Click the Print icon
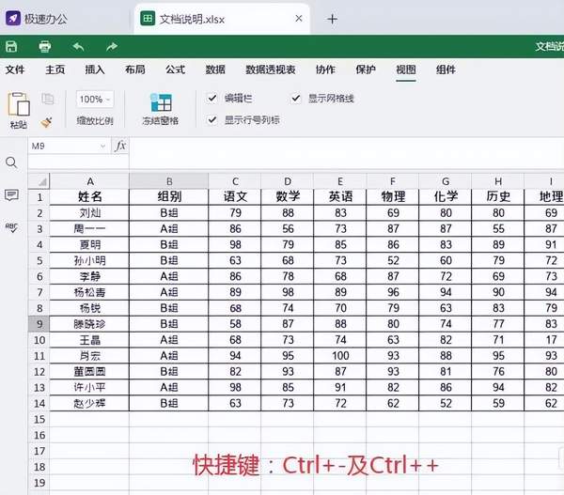Screen dimensions: 564x495 (44, 46)
